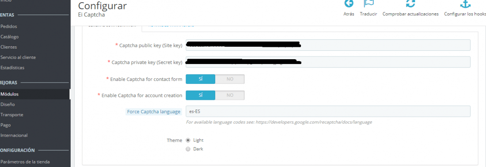Open Módulos in the sidebar
486x167 pixels.
(10, 94)
